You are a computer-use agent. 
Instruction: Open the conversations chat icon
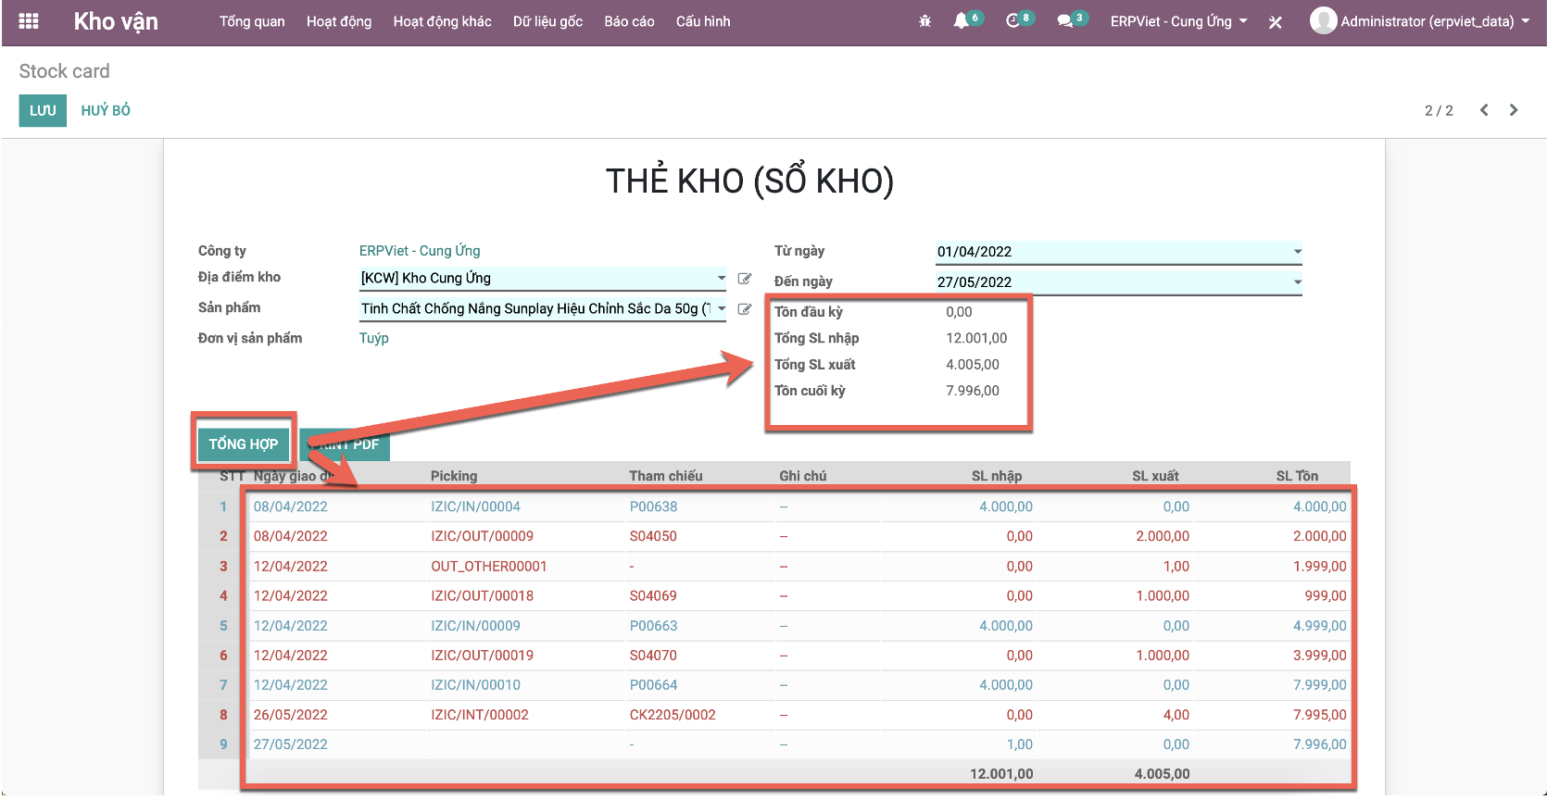pos(1065,21)
